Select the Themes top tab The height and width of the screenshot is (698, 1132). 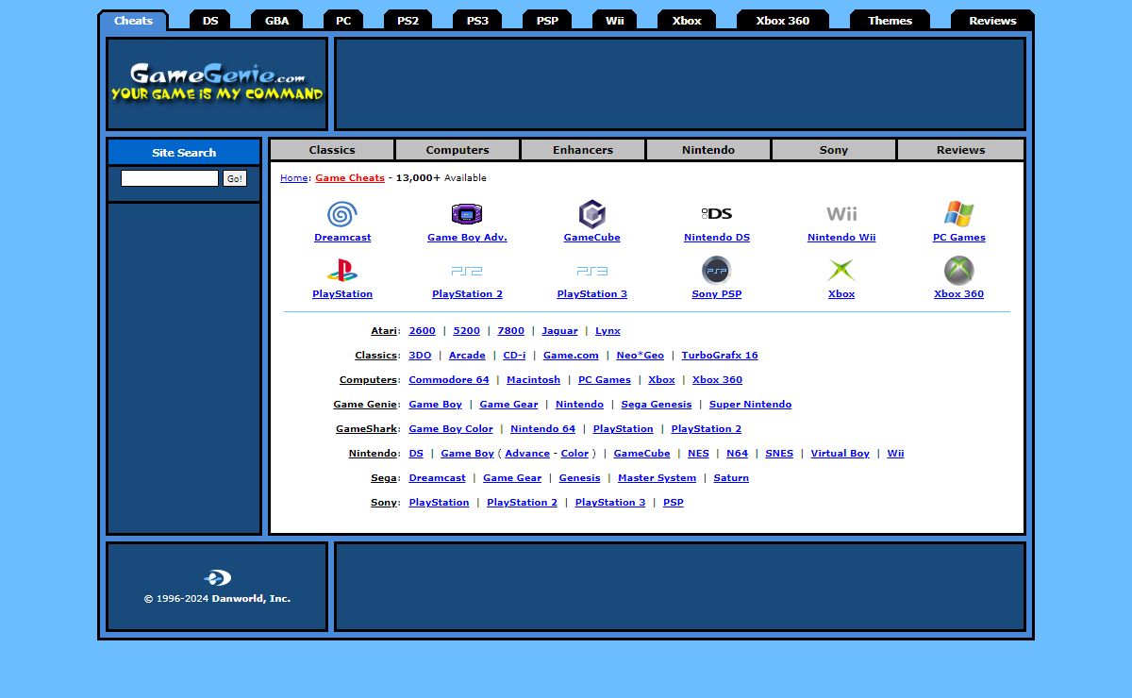[890, 21]
